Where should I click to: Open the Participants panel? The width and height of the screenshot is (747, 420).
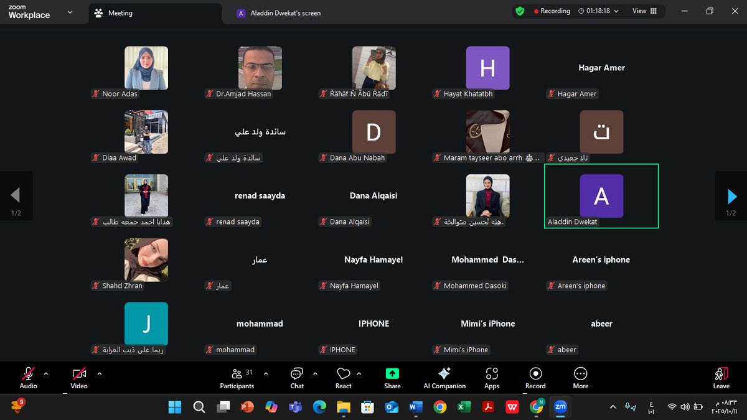[237, 378]
